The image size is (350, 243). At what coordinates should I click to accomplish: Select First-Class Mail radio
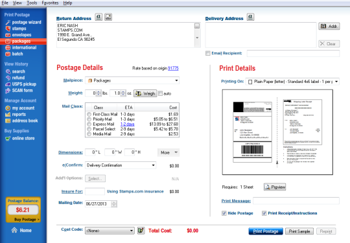89,114
